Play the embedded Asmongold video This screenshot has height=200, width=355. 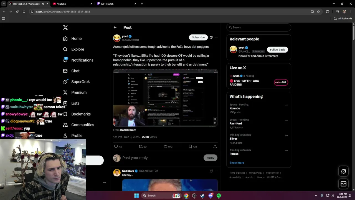[x=165, y=98]
